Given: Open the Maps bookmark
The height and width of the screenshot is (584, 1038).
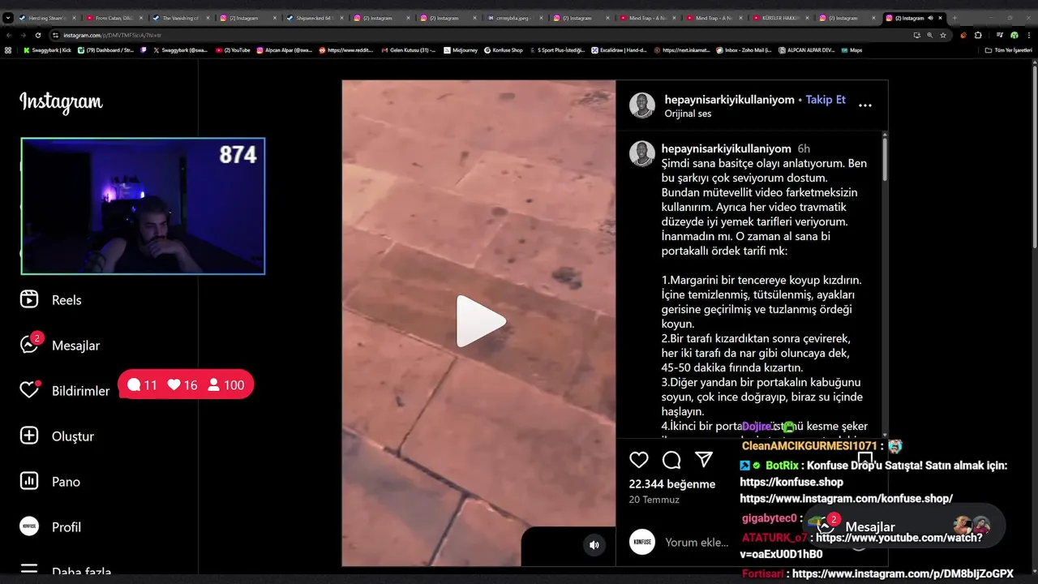Looking at the screenshot, I should pos(851,50).
